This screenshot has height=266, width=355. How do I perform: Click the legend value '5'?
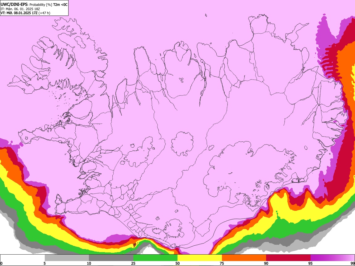coord(44,264)
